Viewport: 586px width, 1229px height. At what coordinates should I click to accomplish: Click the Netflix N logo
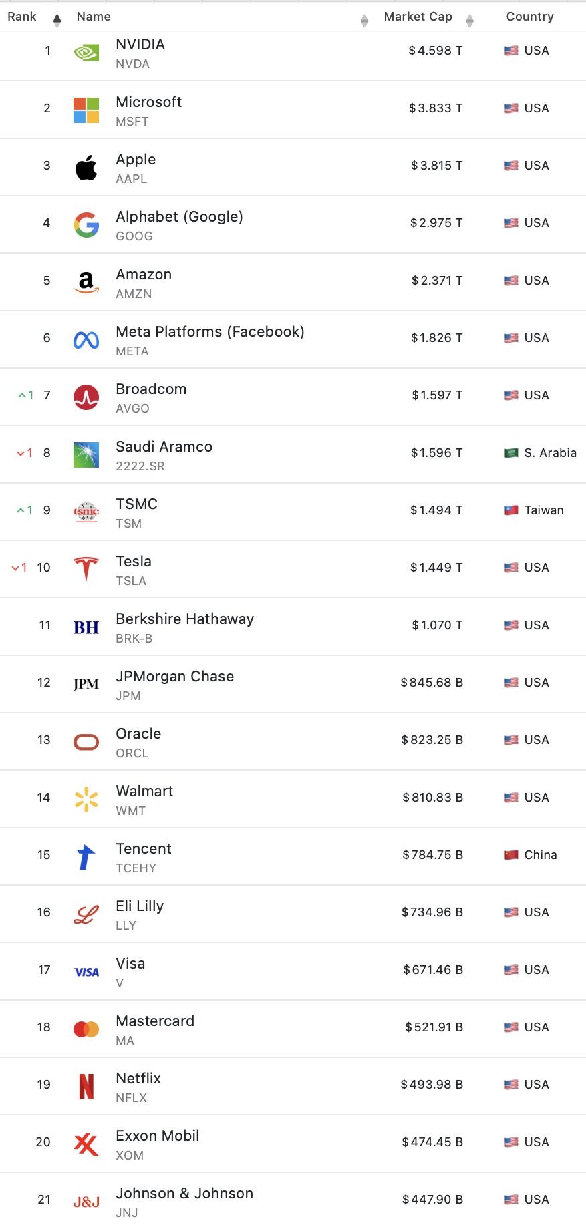point(86,1087)
